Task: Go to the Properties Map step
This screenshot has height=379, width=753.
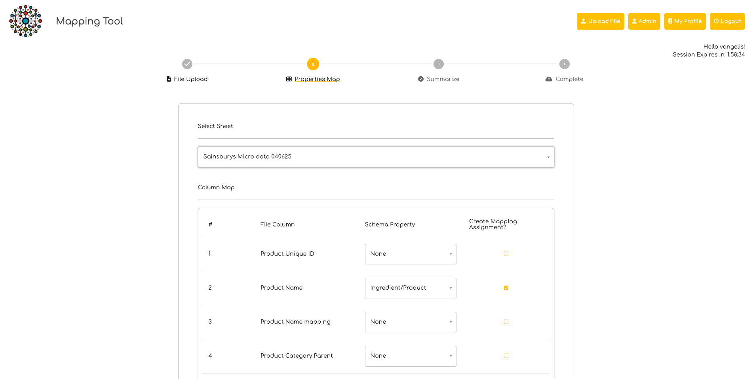Action: (317, 79)
